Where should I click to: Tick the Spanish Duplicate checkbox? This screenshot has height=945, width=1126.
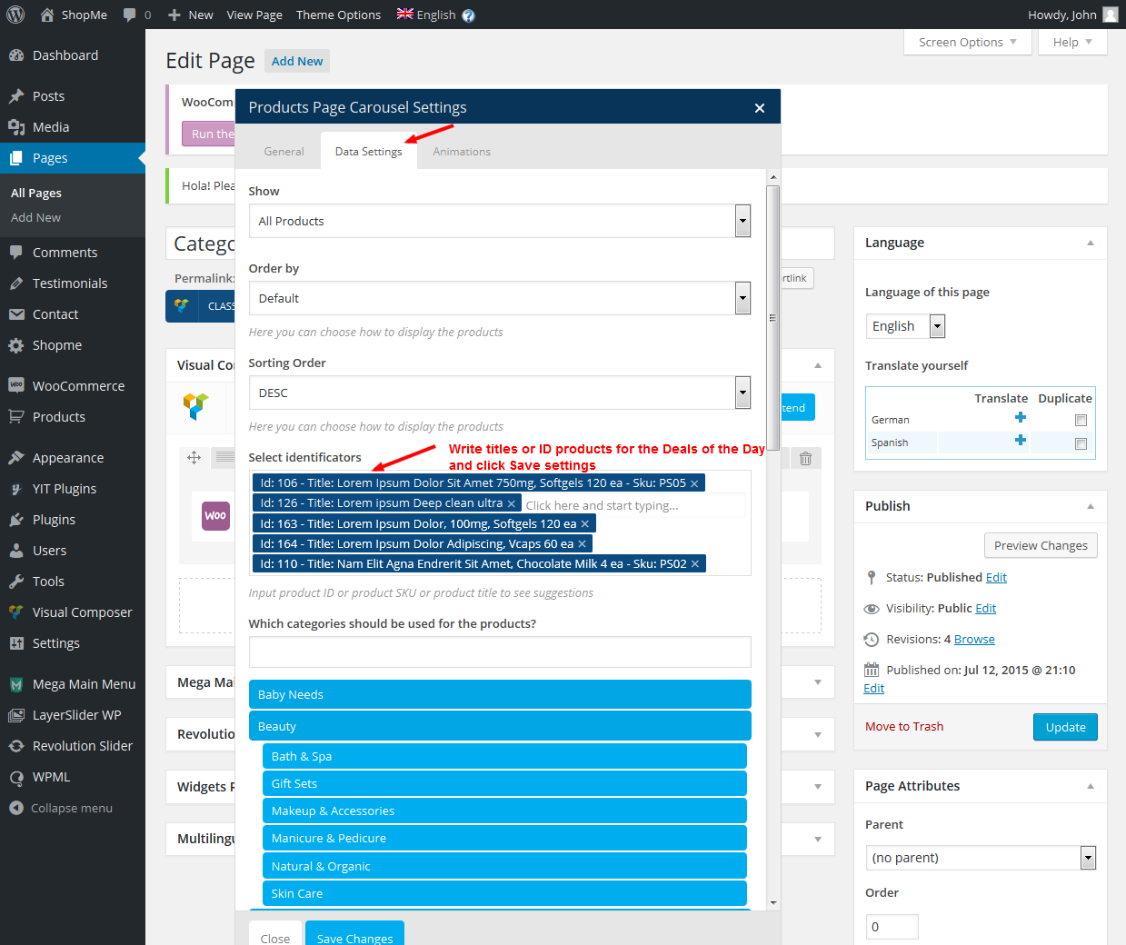click(x=1081, y=443)
